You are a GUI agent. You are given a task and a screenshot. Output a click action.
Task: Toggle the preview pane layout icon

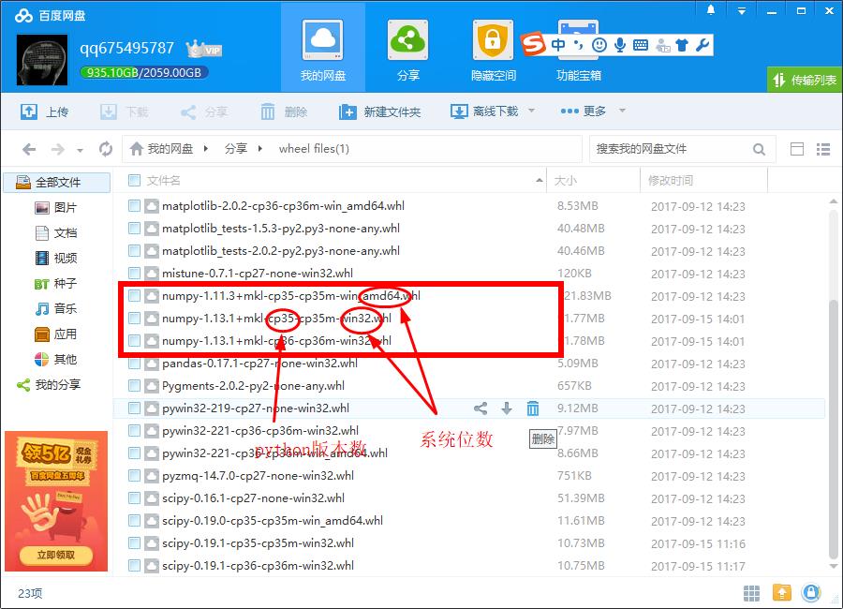point(797,149)
